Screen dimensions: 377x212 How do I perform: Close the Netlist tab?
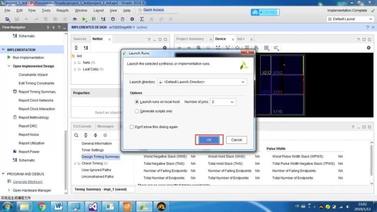pyautogui.click(x=109, y=39)
